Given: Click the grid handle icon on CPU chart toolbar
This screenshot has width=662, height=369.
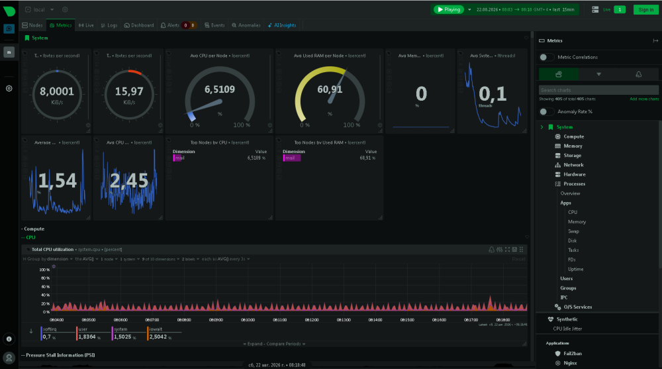Looking at the screenshot, I should (x=522, y=249).
